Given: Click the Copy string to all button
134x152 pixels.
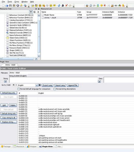Looking at the screenshot, I should pyautogui.click(x=9, y=118).
